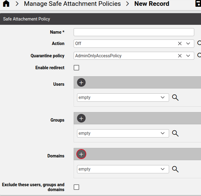Go to the home page icon
Image resolution: width=201 pixels, height=196 pixels.
pos(6,3)
